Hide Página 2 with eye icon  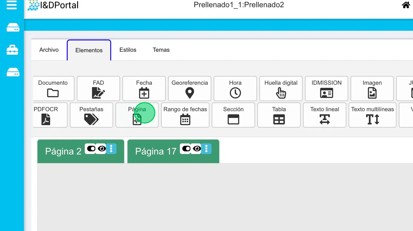point(101,149)
